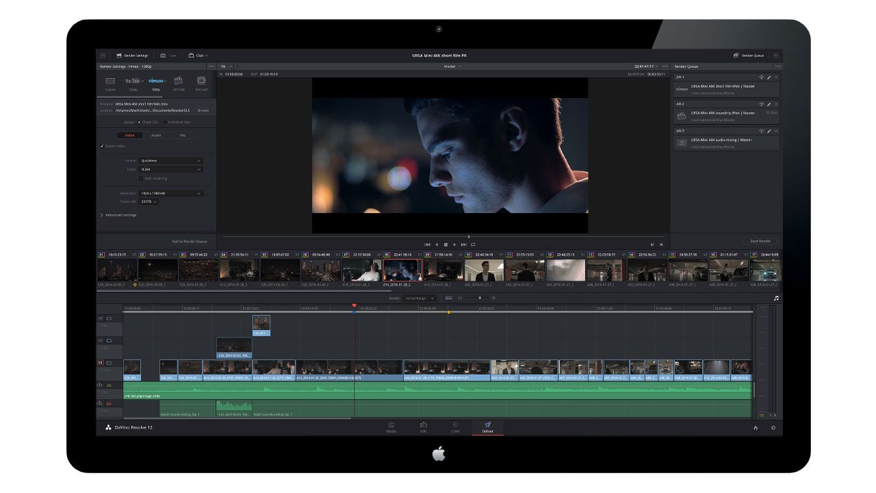Choose the YouTube render preset icon
876x493 pixels.
click(x=133, y=81)
